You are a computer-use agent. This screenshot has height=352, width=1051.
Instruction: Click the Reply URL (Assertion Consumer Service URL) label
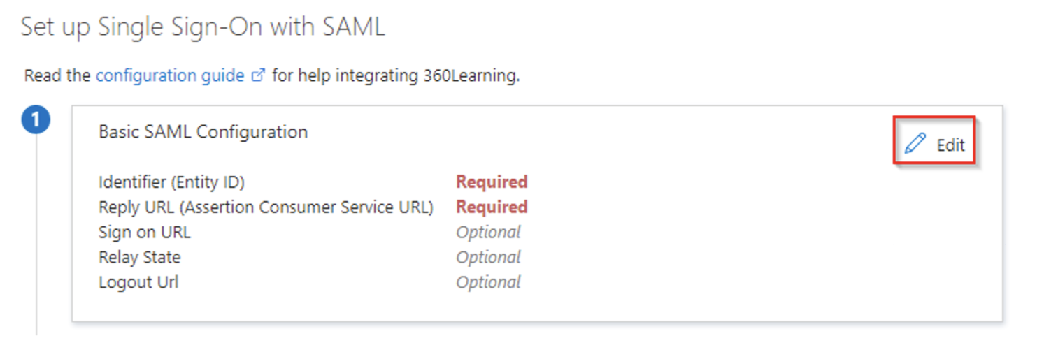pos(266,207)
